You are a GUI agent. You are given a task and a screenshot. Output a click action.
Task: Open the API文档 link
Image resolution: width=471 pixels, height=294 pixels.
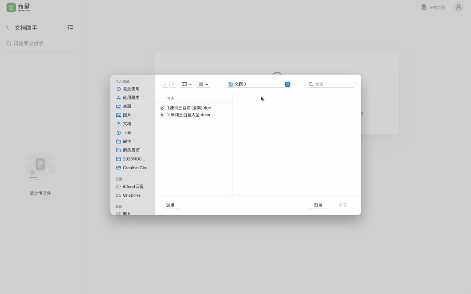(433, 7)
